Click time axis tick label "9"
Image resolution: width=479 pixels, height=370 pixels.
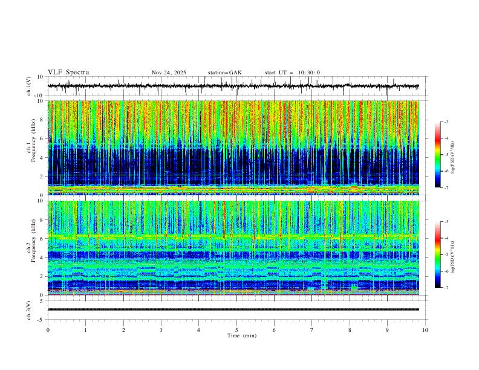[387, 330]
